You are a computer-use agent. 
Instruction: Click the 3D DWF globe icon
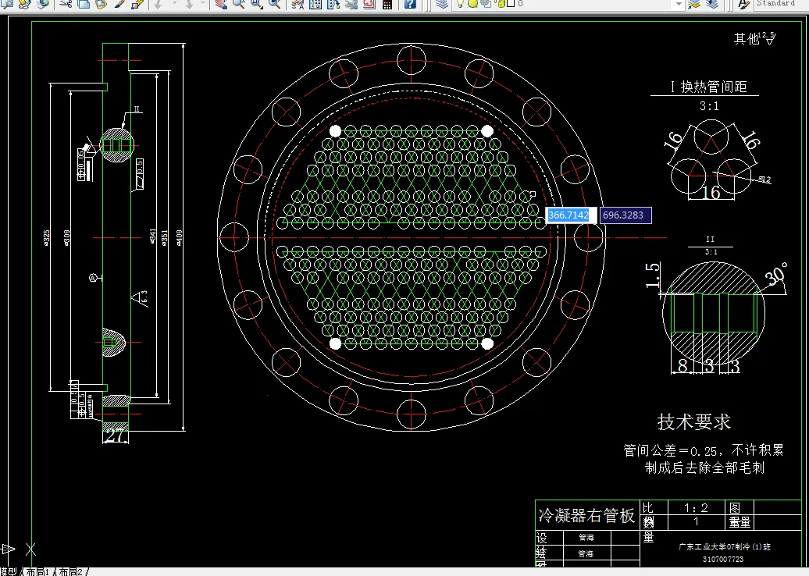(x=43, y=4)
